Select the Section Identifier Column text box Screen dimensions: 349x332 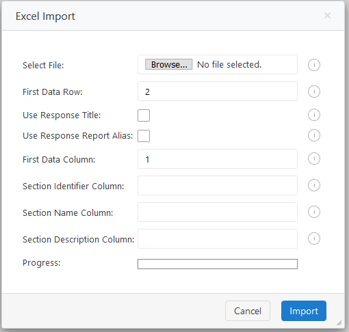[x=218, y=186]
